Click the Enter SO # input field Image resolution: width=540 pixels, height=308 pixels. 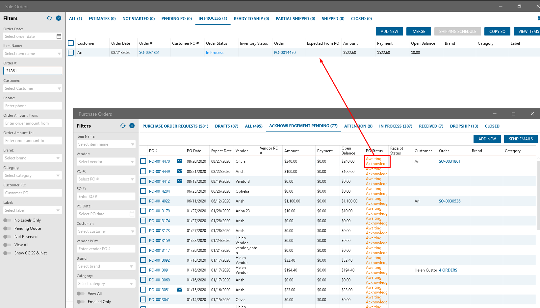click(x=106, y=197)
